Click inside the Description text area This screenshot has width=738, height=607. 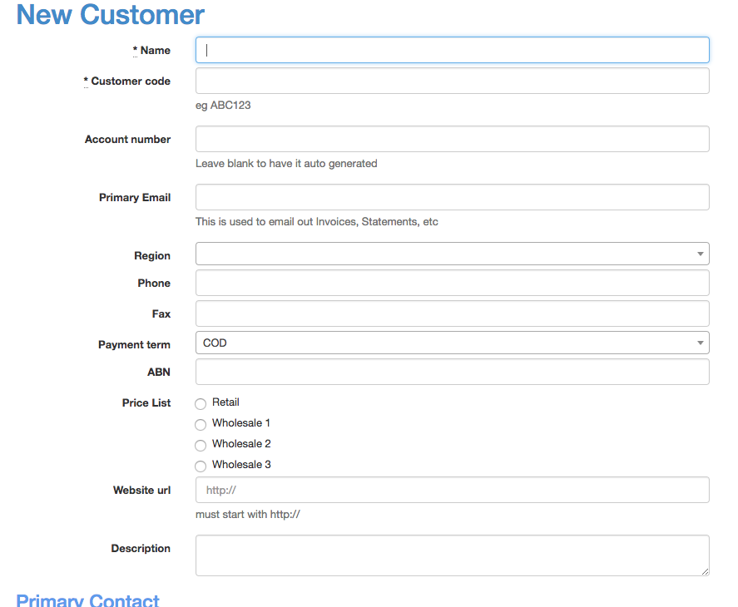coord(452,555)
